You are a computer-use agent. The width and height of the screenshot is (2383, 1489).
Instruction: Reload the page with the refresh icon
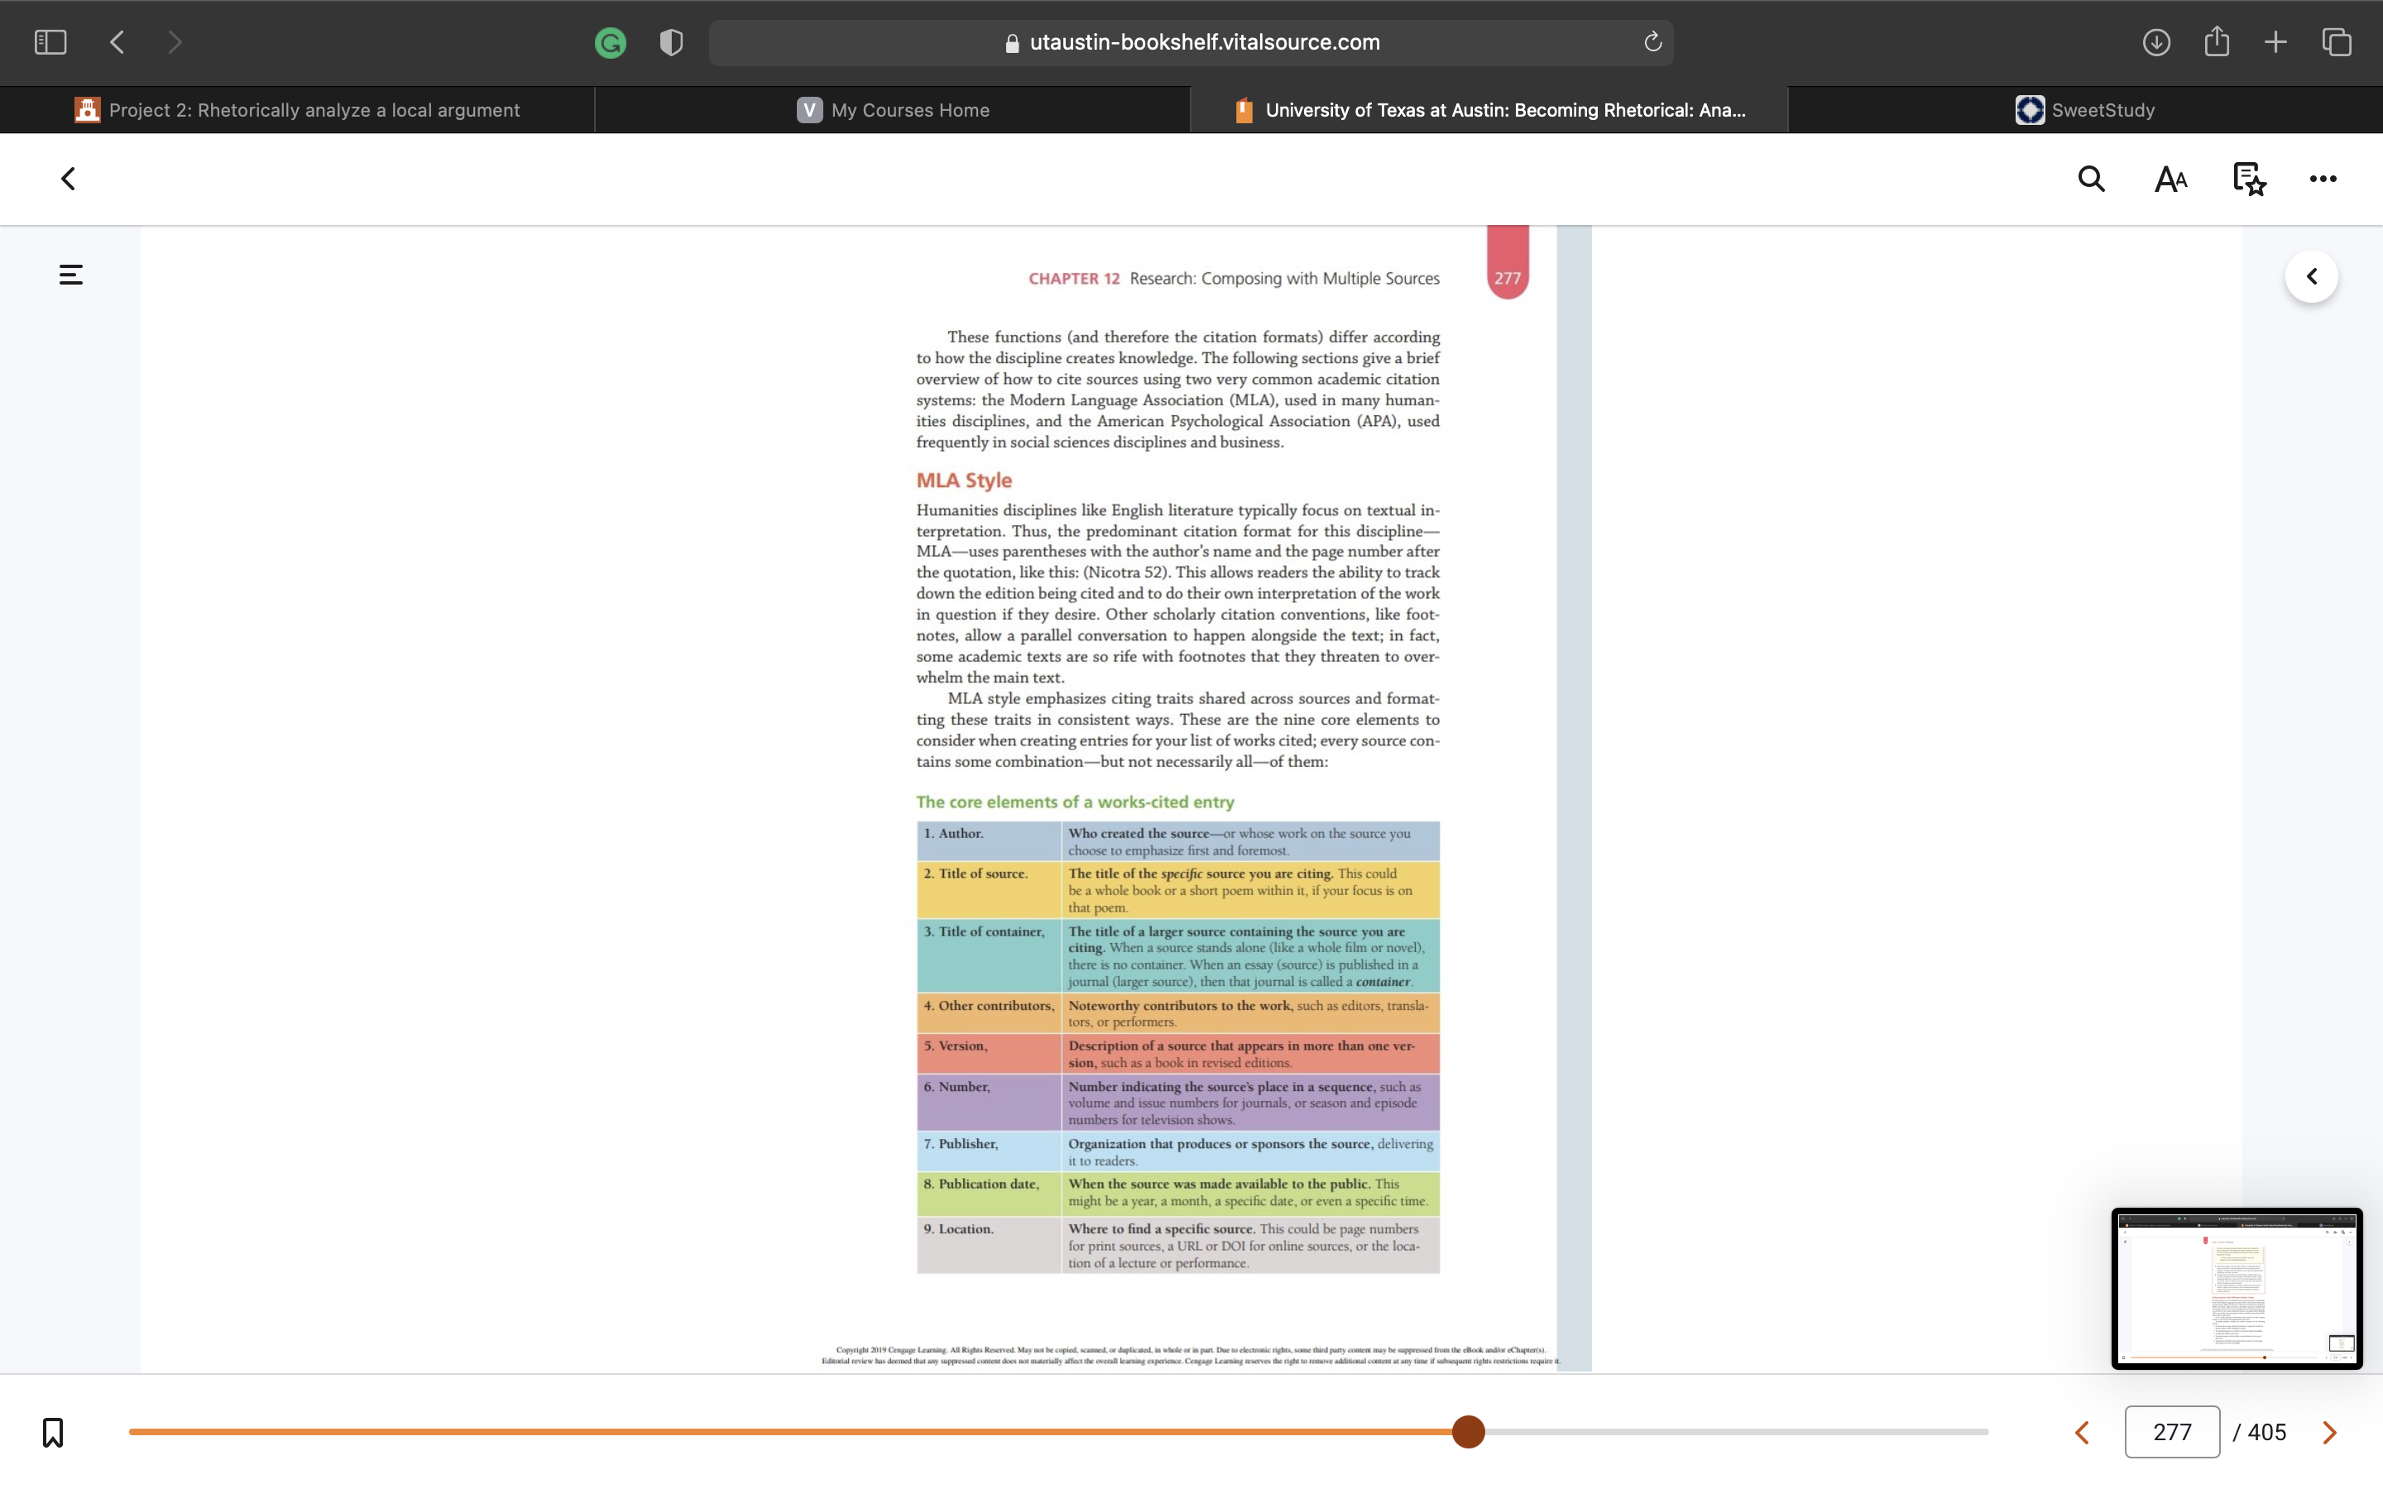coord(1652,42)
